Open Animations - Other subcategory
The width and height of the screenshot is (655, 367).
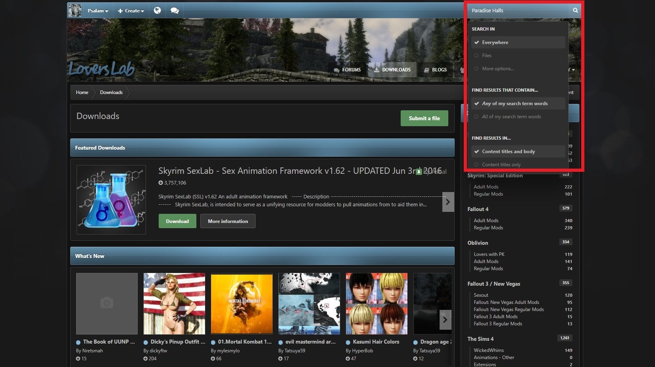click(494, 357)
